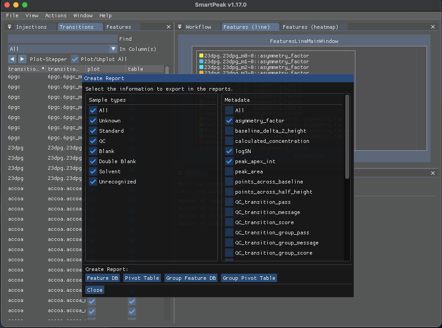Open the In Column(s) All dropdown

62,49
